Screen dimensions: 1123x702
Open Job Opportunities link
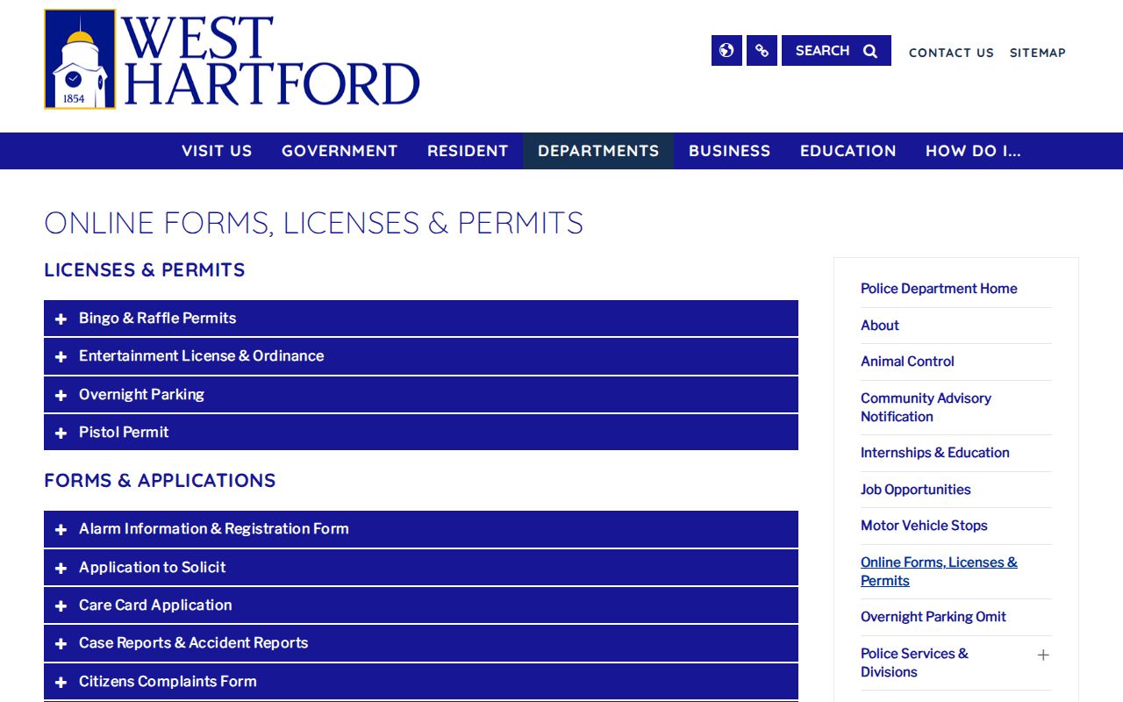point(916,490)
